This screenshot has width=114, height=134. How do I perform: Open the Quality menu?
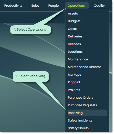(99, 6)
